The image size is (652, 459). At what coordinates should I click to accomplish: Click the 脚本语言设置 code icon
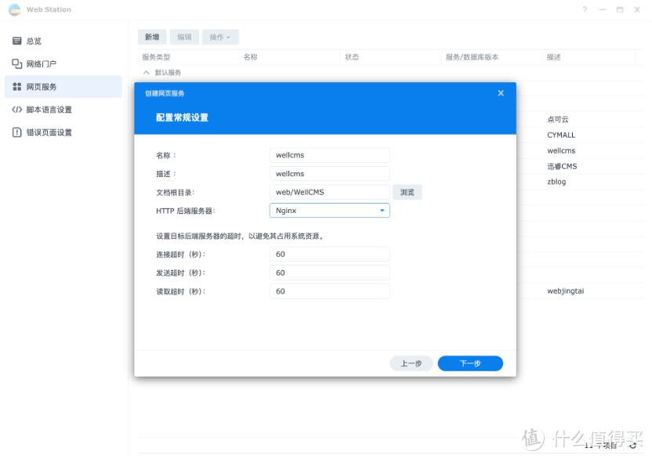[16, 110]
